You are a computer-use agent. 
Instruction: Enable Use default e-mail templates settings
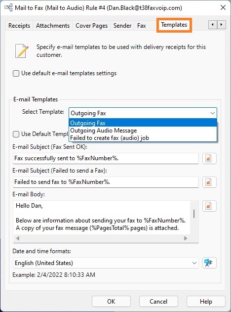click(16, 73)
